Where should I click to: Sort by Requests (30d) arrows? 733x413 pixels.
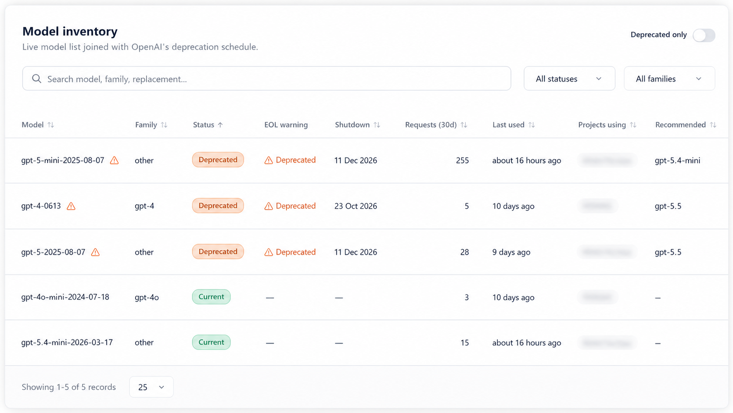[x=464, y=125]
